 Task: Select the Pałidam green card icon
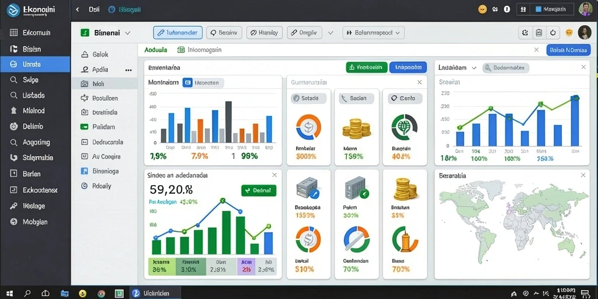85,127
